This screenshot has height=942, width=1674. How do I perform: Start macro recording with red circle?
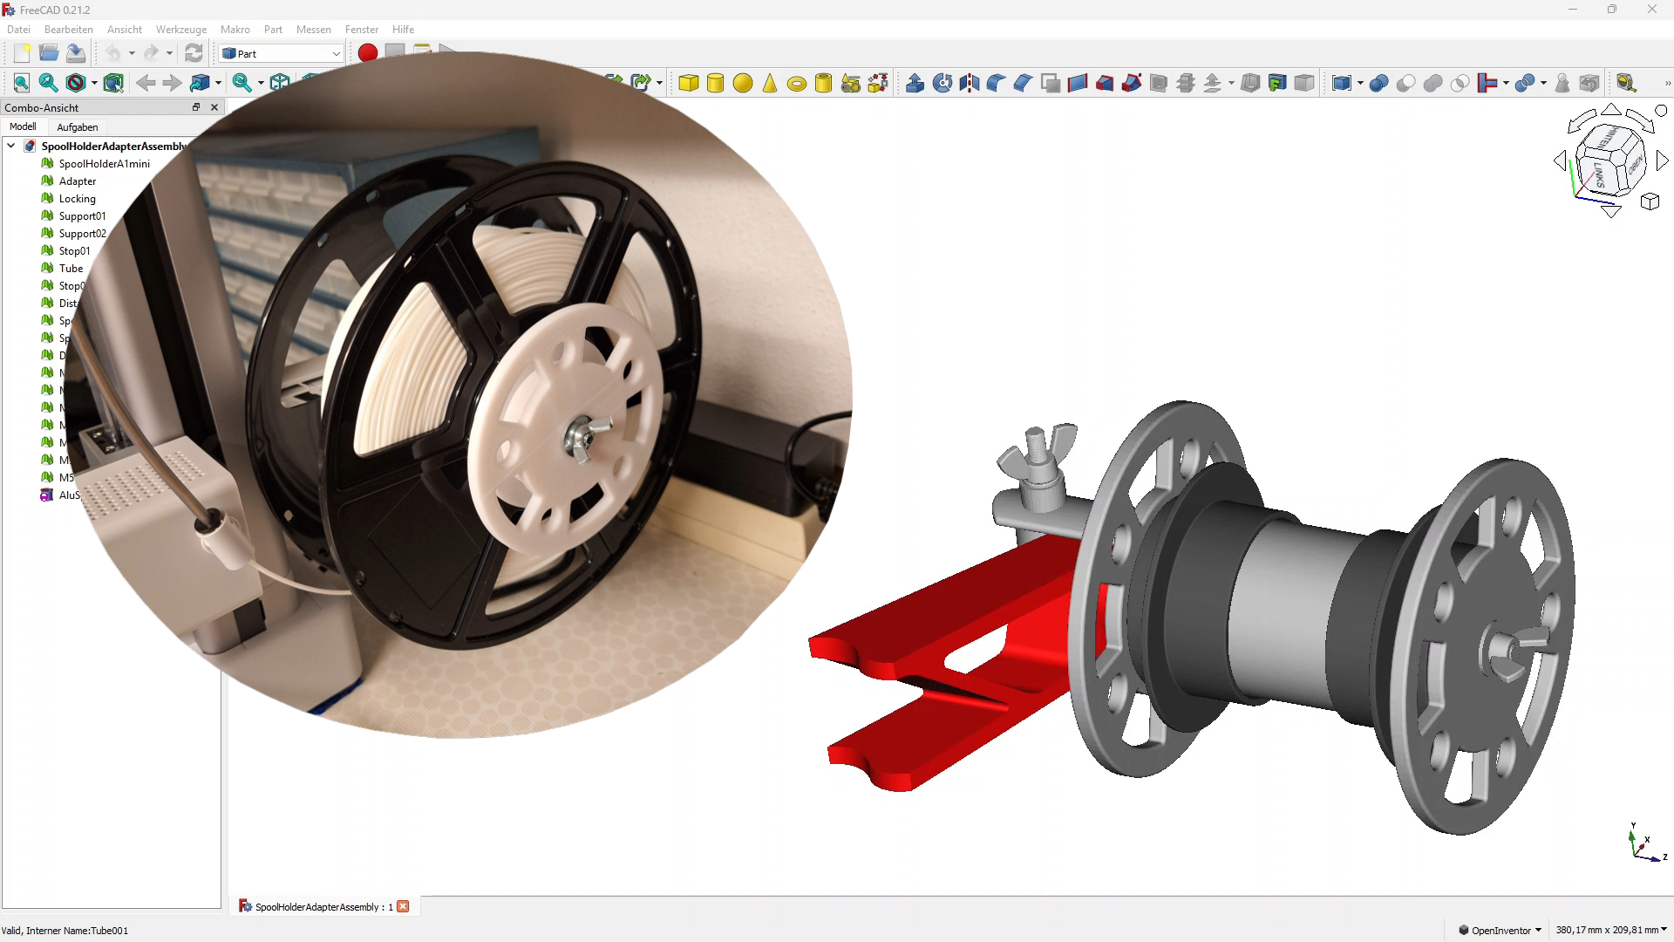[368, 53]
